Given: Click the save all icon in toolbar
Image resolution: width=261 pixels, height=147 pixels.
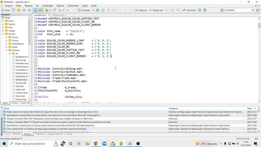Looking at the screenshot, I should tap(29, 10).
